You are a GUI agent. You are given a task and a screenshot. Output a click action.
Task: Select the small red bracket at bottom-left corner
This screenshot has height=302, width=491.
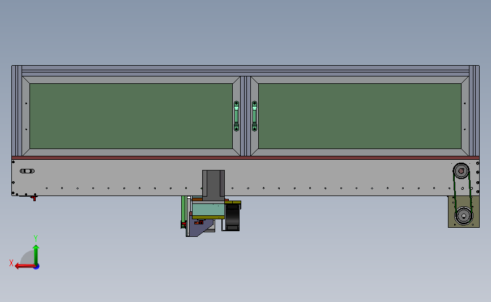pos(33,198)
